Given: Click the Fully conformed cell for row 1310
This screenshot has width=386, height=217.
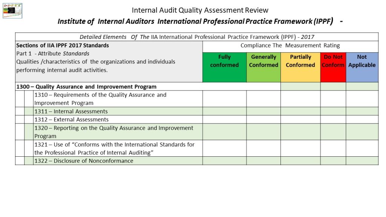Looking at the screenshot, I should click(225, 99).
